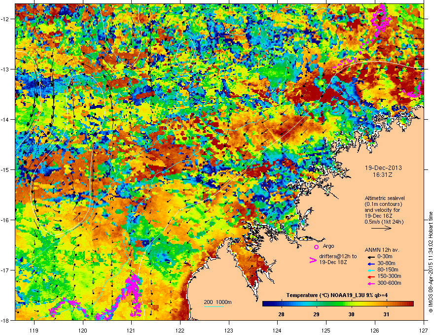Click the '31' colorbar tick label
Viewport: 434px width, 335px height.
(x=386, y=314)
